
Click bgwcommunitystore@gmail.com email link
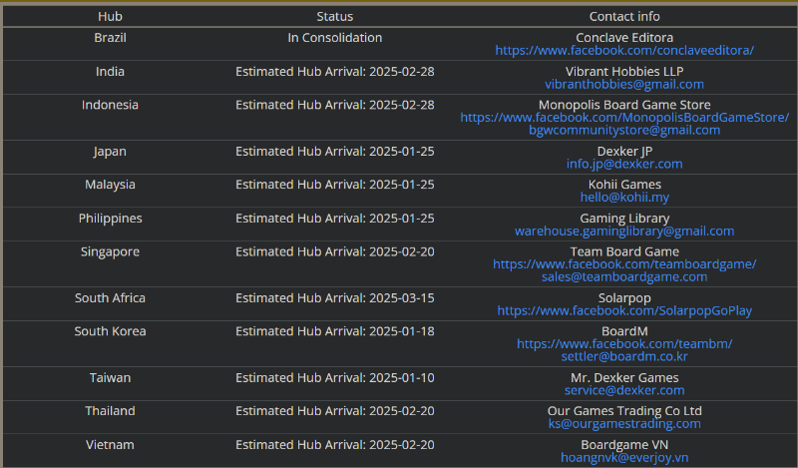click(624, 130)
